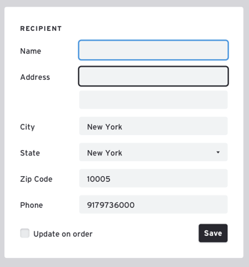The image size is (249, 267).
Task: Click the Zip Code label text
Action: tap(36, 179)
